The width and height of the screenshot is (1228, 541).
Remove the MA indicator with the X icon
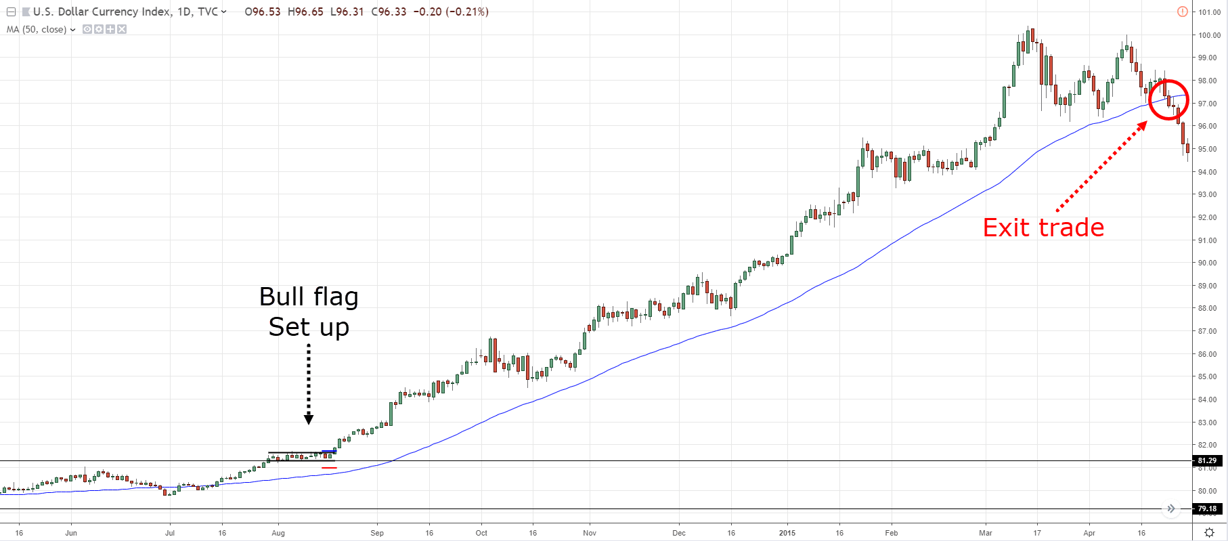122,29
